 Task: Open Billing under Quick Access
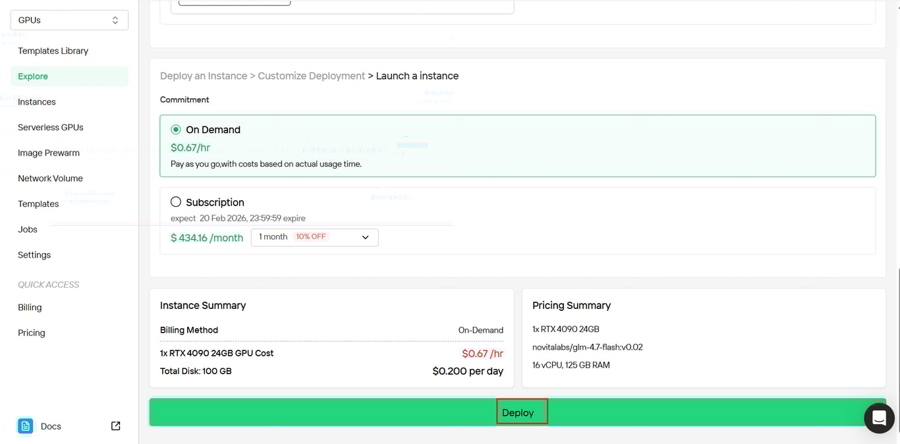[x=30, y=308]
